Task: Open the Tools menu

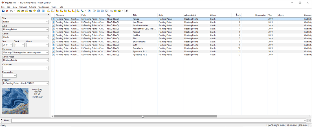Action: [x=54, y=7]
